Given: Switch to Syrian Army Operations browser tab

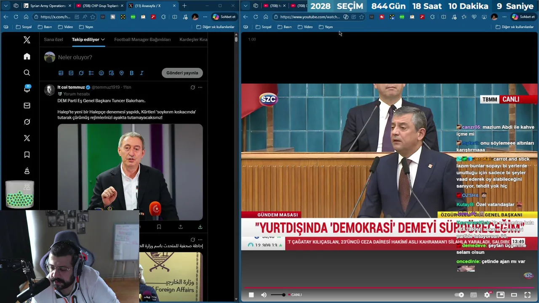Looking at the screenshot, I should click(47, 6).
